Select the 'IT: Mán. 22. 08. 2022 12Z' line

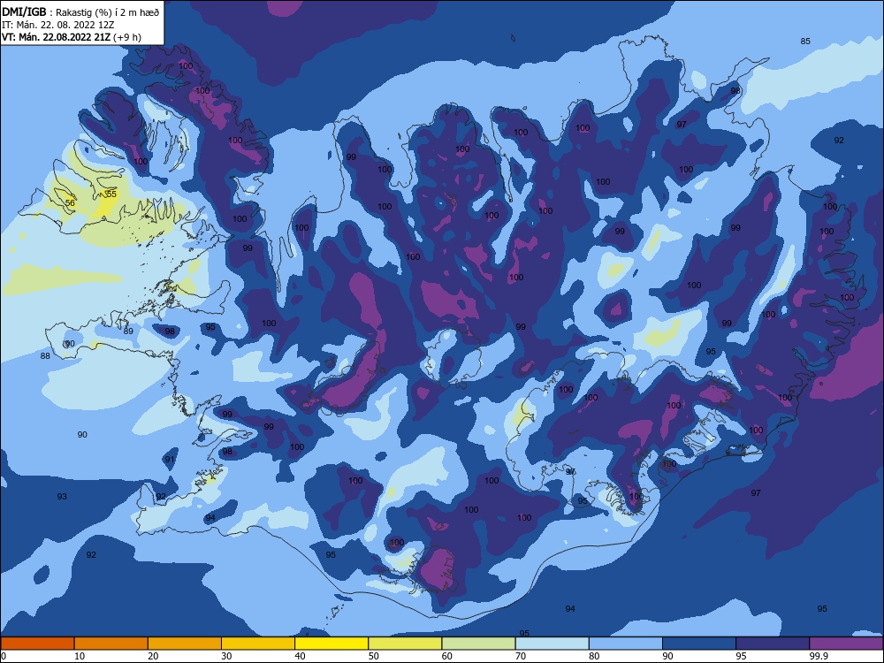click(x=58, y=25)
